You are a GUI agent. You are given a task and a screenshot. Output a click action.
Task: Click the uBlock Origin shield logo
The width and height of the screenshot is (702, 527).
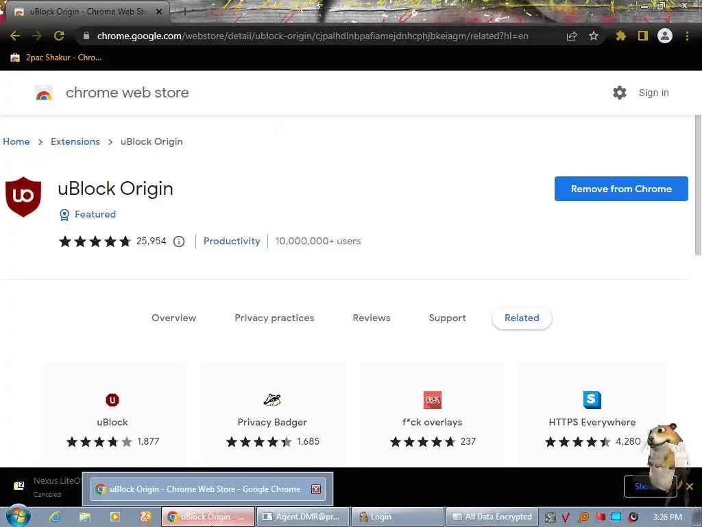coord(23,197)
